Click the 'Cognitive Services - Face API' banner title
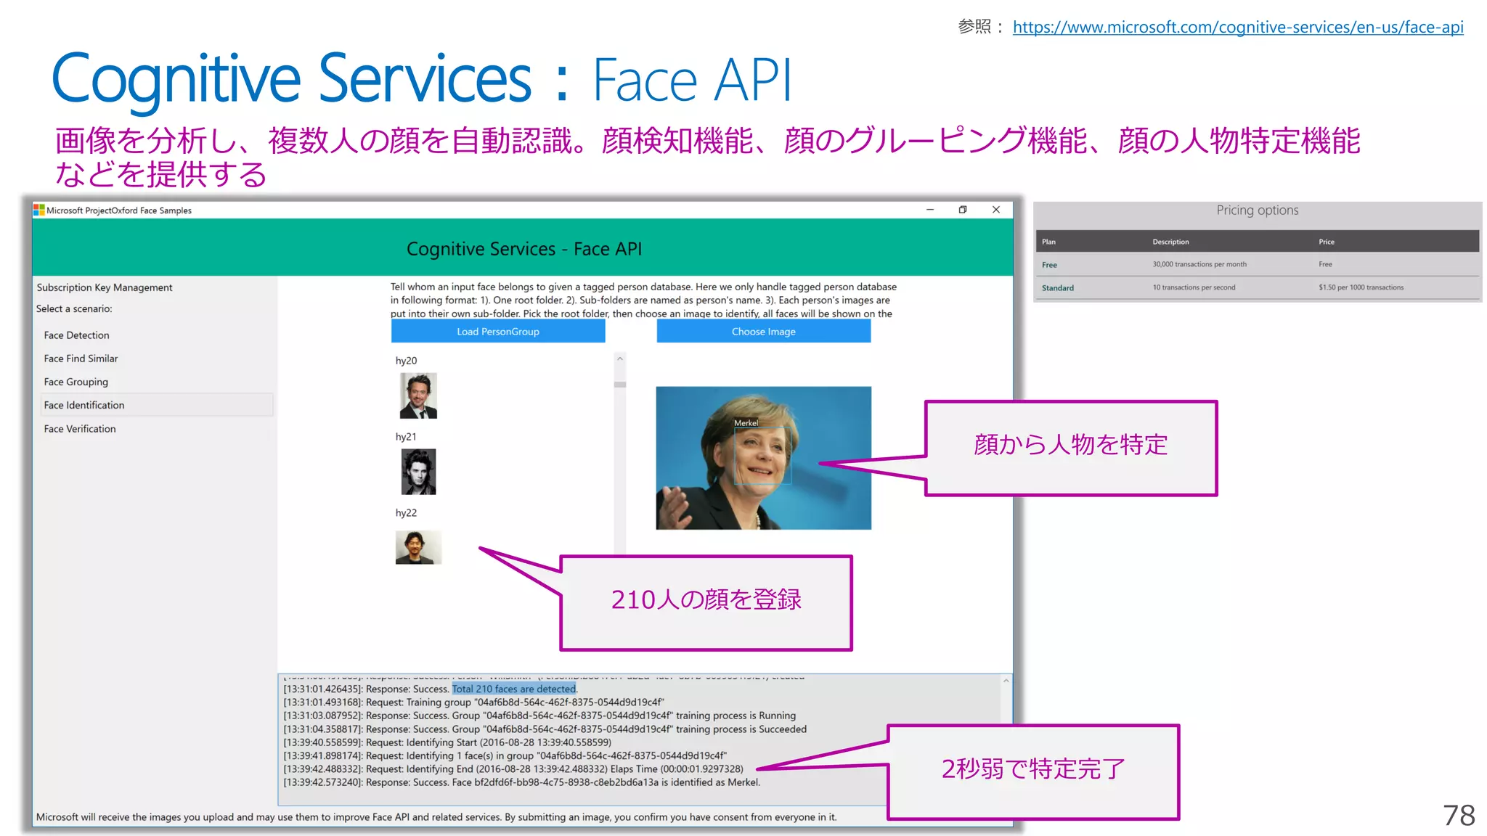Screen dimensions: 1487x836 click(x=524, y=249)
